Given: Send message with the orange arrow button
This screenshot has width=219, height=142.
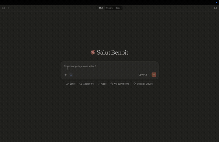Looking at the screenshot, I should point(154,75).
